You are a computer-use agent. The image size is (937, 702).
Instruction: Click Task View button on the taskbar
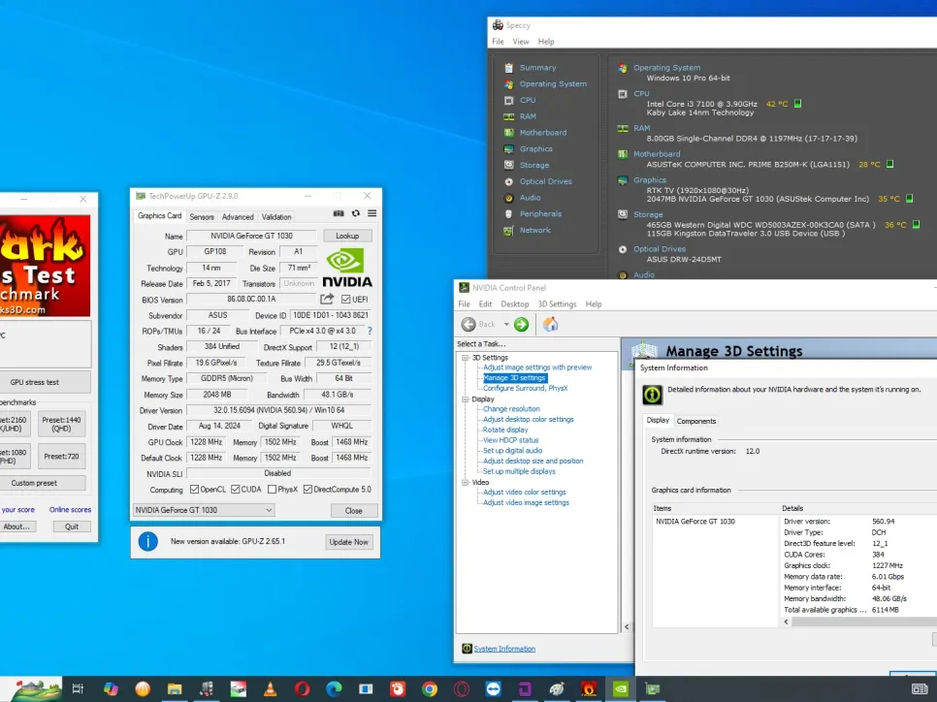78,688
